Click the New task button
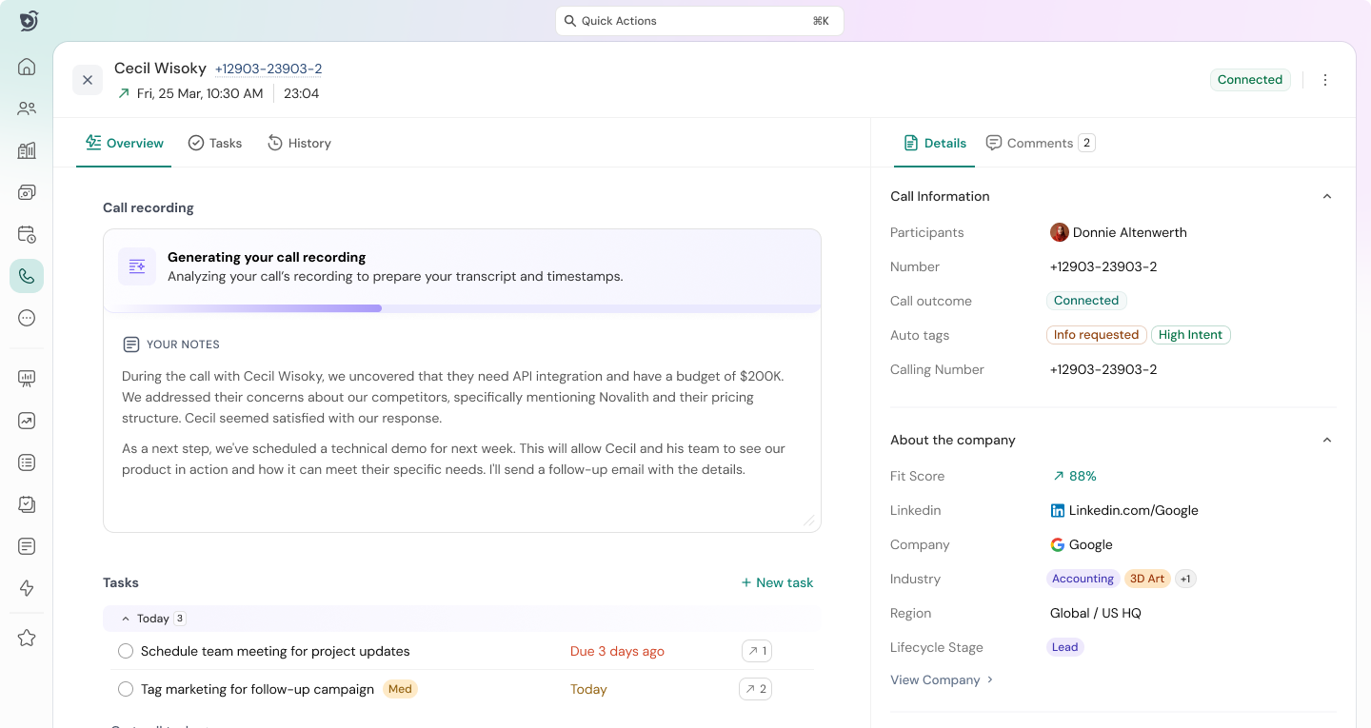Image resolution: width=1371 pixels, height=728 pixels. point(777,582)
